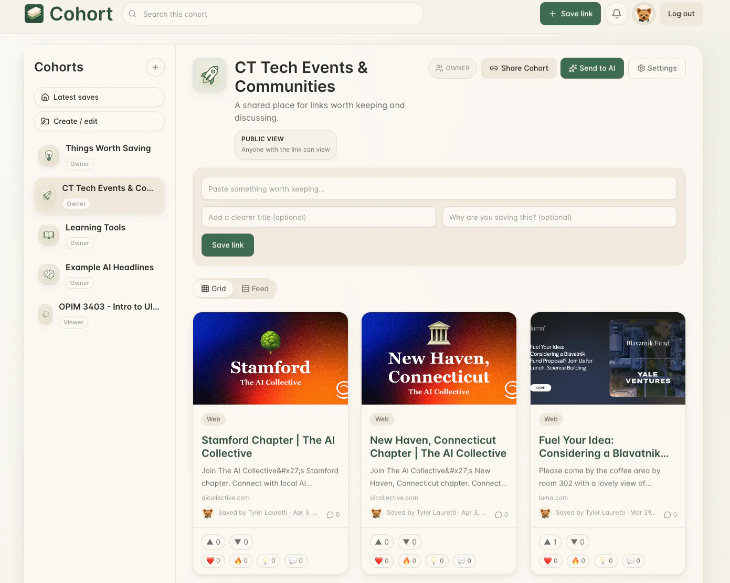730x583 pixels.
Task: Open the Stamford card thumbnail
Action: 270,358
